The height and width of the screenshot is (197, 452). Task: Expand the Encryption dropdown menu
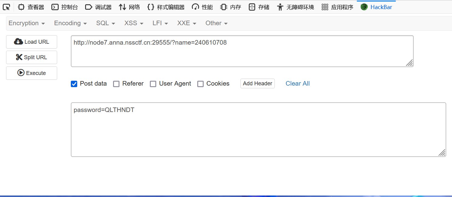[27, 23]
